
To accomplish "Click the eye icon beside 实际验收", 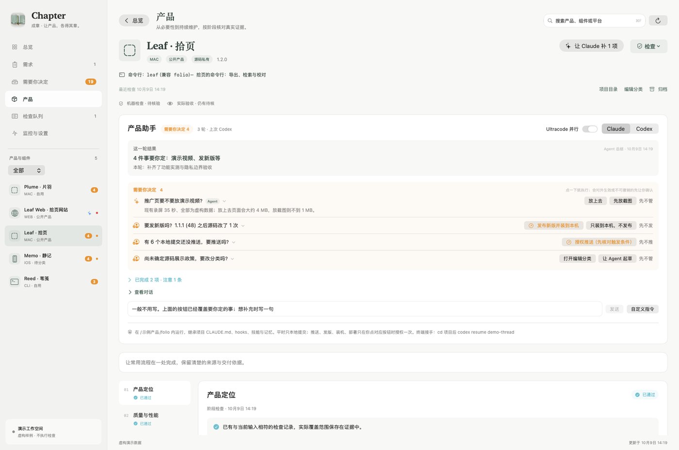I will point(170,103).
